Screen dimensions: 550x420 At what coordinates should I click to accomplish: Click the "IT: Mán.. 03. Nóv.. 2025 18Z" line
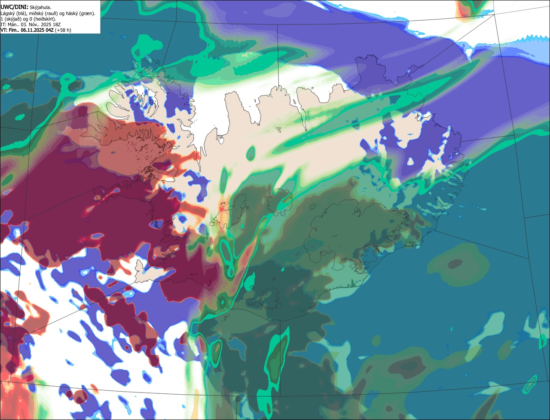click(x=30, y=24)
